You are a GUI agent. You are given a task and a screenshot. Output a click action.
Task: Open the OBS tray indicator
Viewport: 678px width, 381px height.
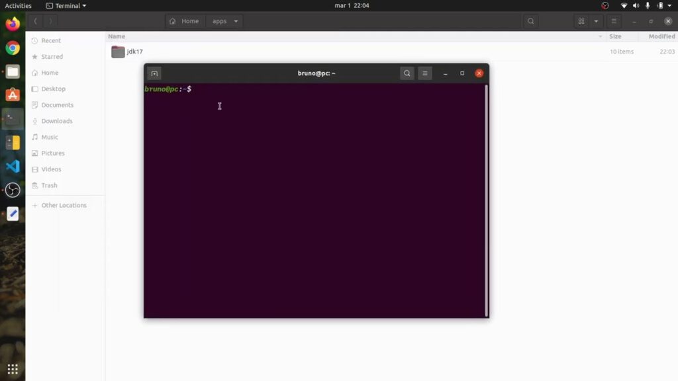605,5
